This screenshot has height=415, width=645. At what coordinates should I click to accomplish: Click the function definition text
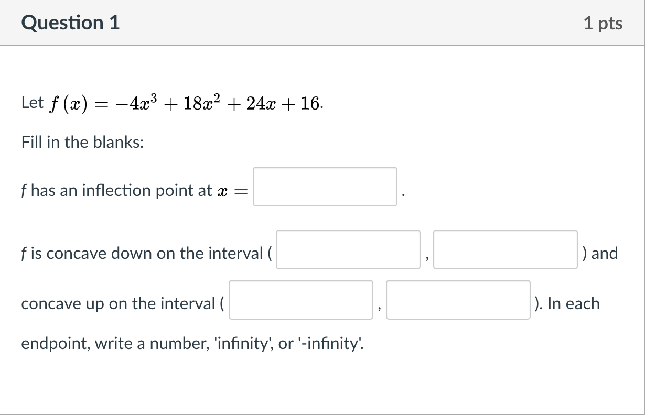pyautogui.click(x=171, y=102)
